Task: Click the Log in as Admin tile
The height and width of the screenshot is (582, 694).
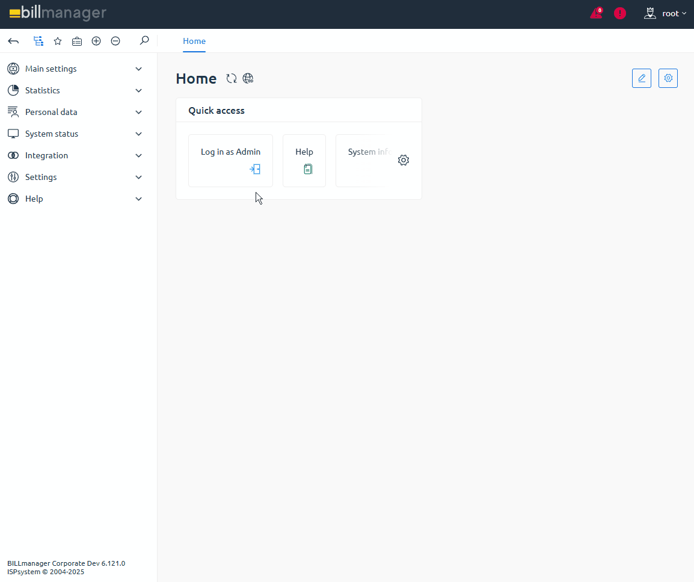Action: (230, 160)
